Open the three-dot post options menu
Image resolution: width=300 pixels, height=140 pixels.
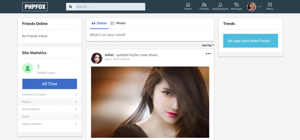pyautogui.click(x=208, y=54)
